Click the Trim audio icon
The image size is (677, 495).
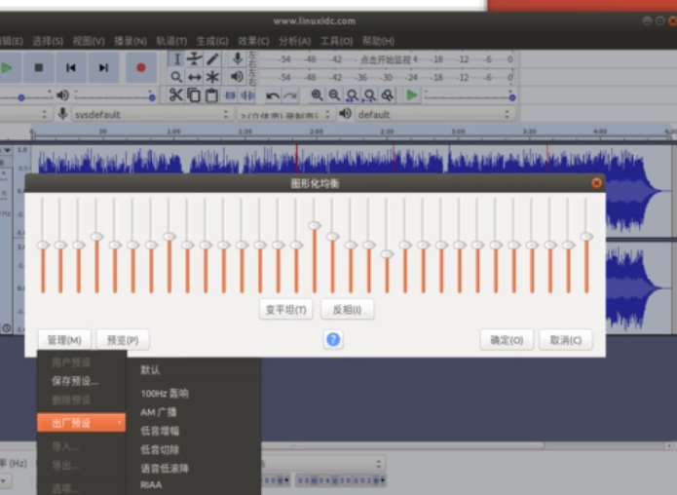pos(230,95)
